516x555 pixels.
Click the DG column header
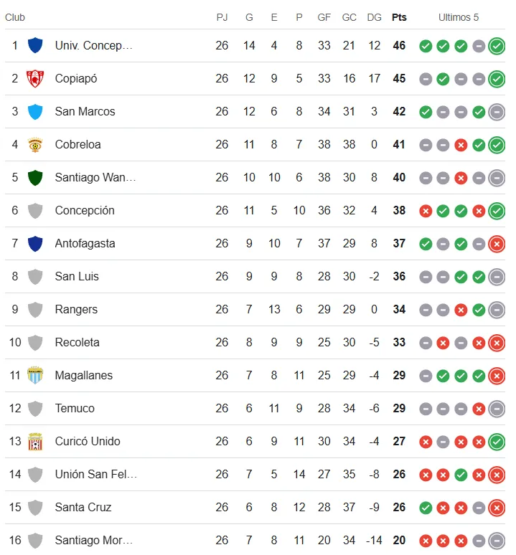click(374, 17)
